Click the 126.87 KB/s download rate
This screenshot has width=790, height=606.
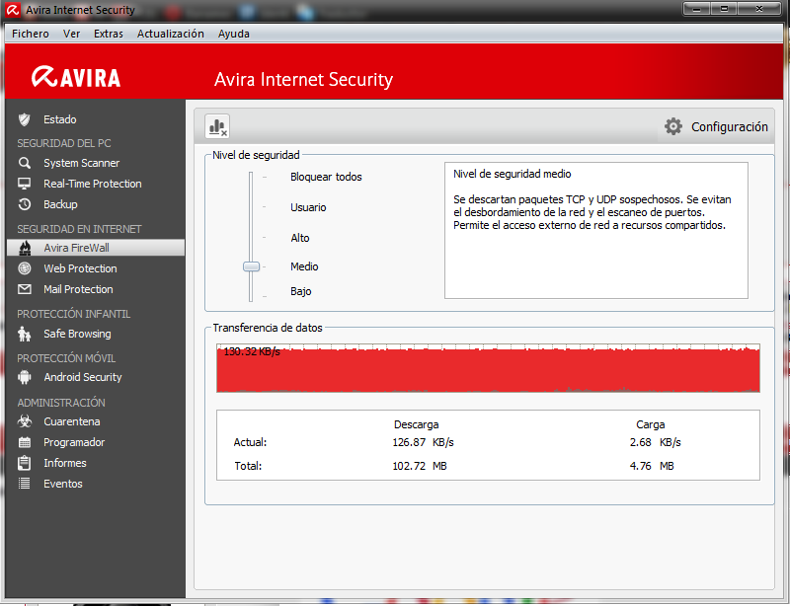424,442
